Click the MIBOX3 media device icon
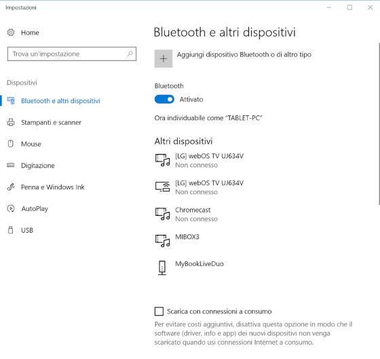 (162, 241)
